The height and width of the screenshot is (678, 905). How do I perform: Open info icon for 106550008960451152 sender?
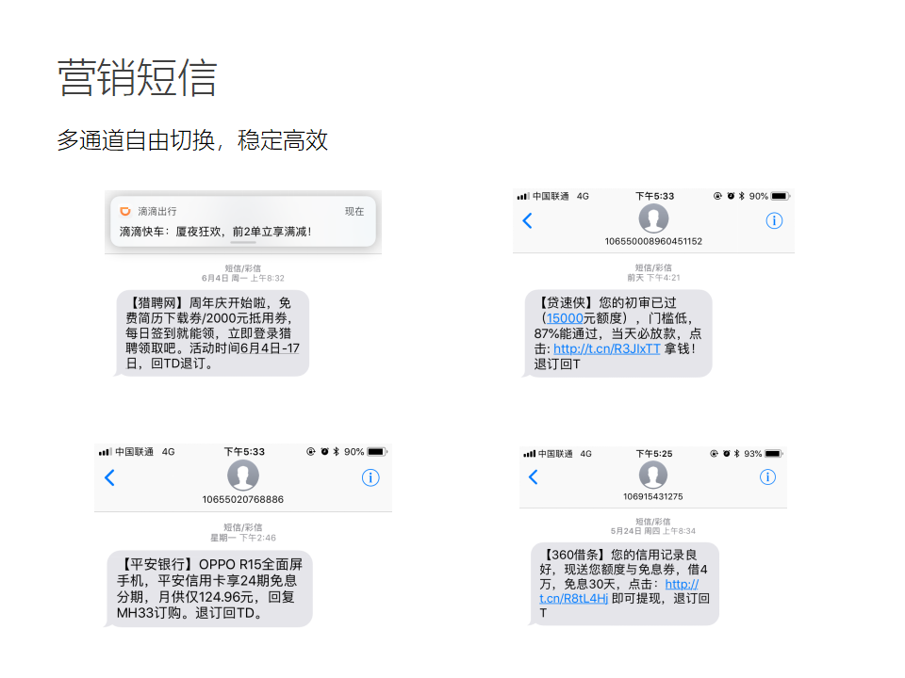point(774,220)
